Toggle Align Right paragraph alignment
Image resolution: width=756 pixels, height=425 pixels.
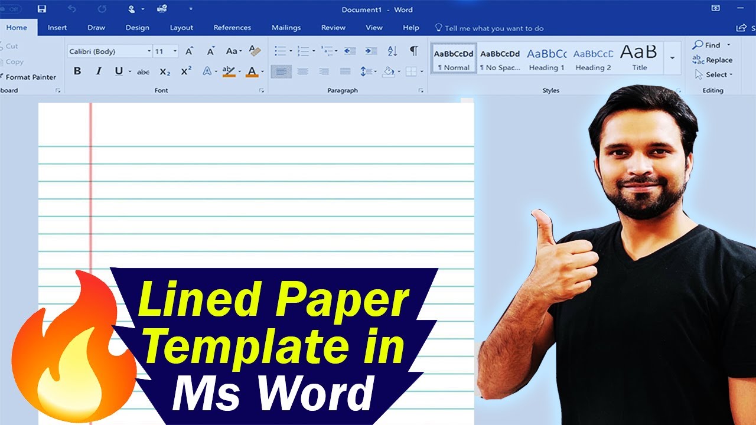324,71
